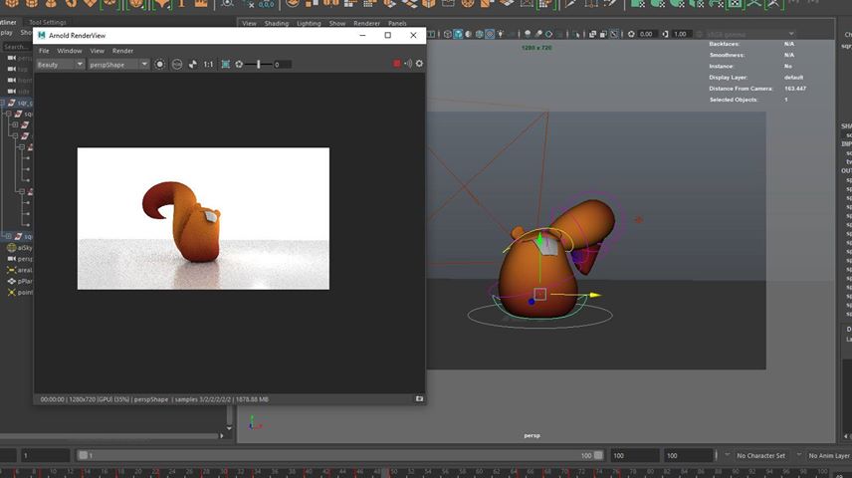Click the yellow X-axis arrow of move manipulator

pyautogui.click(x=595, y=296)
